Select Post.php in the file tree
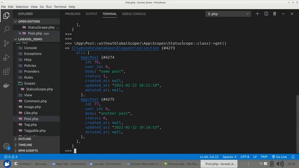Image resolution: width=299 pixels, height=168 pixels. pyautogui.click(x=31, y=119)
